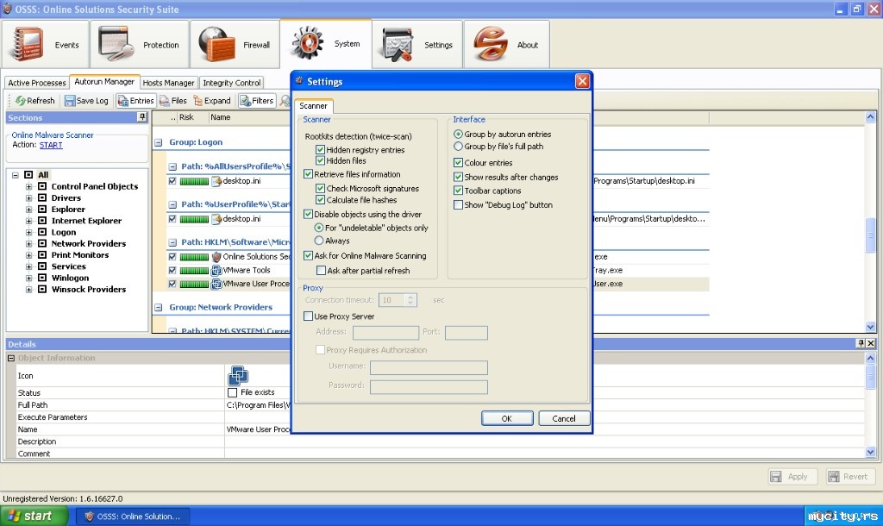Enable Show "Debug Log" button
Screen dimensions: 883x526
coord(459,204)
